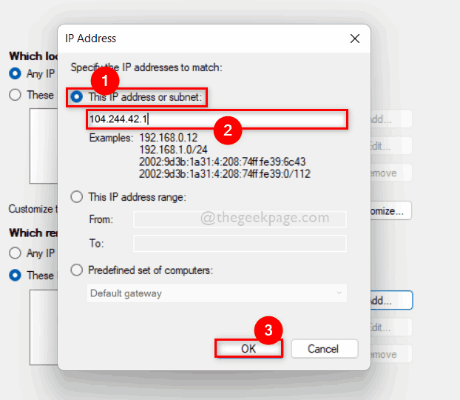Click the local Add... button in background window
Screen dimensions: 460x400
click(x=391, y=119)
